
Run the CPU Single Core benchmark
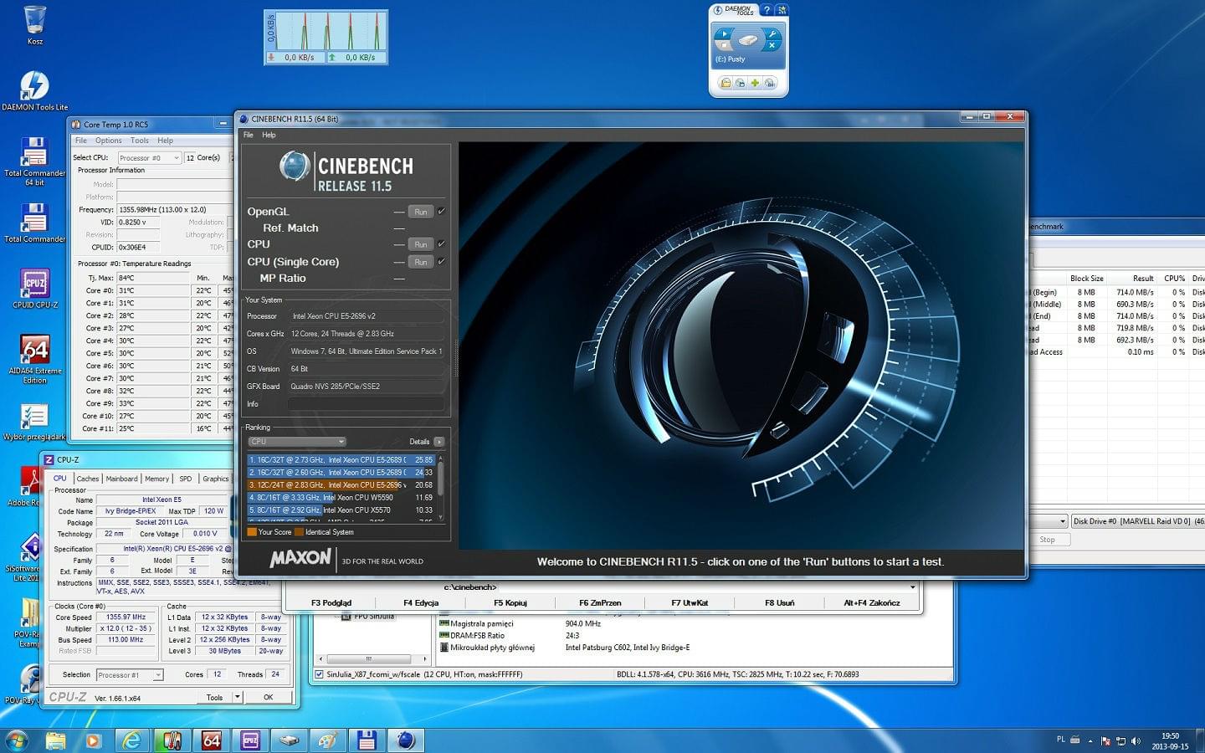tap(420, 262)
